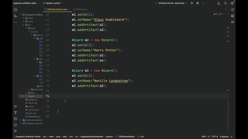This screenshot has width=248, height=139.
Task: Expand the resources folder
Action: tap(29, 90)
